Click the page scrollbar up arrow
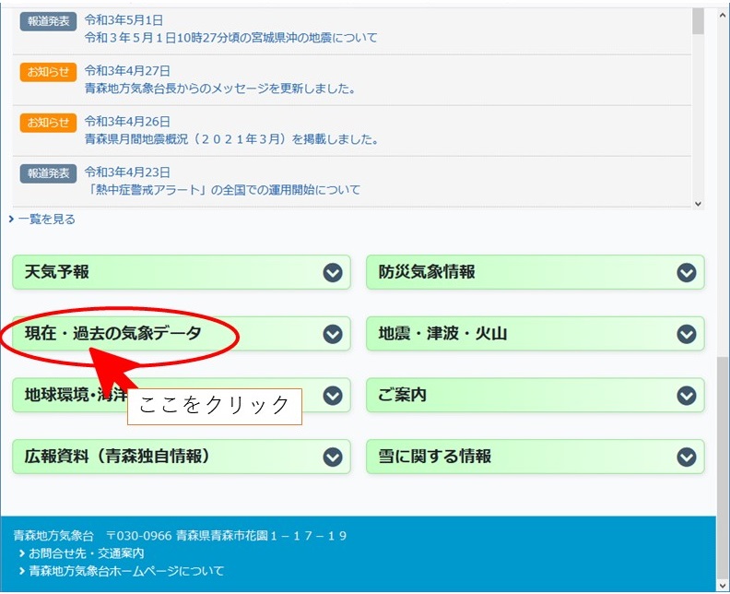Screen dimensions: 730x594 coord(723,15)
